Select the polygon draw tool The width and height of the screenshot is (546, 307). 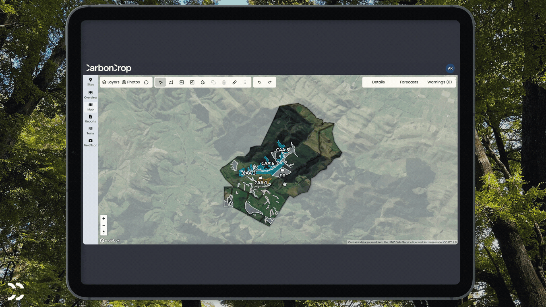tap(171, 82)
